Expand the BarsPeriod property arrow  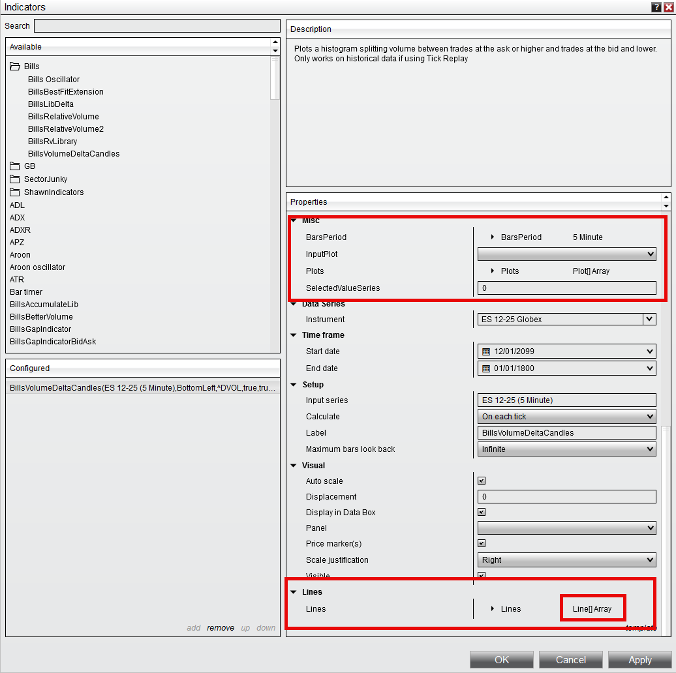coord(493,237)
